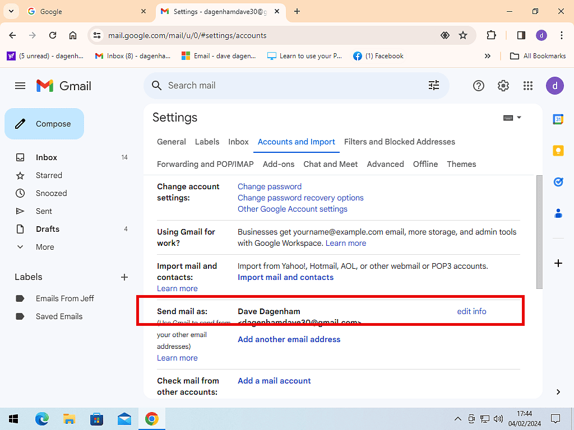Show search options in mail search bar
The width and height of the screenshot is (574, 430).
pos(434,85)
